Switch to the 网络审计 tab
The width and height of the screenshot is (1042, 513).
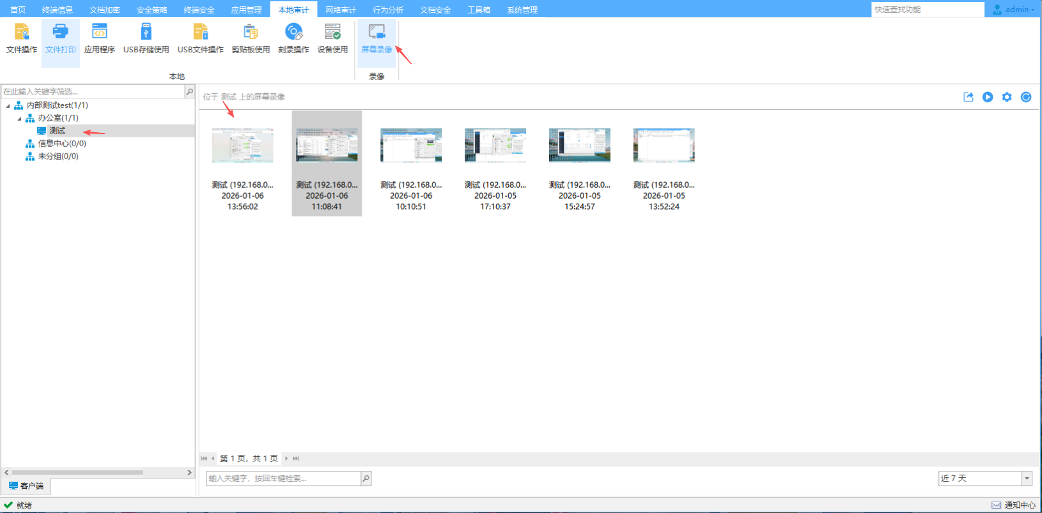(x=341, y=10)
